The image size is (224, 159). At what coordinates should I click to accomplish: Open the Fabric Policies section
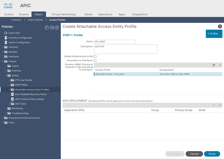[35, 20]
